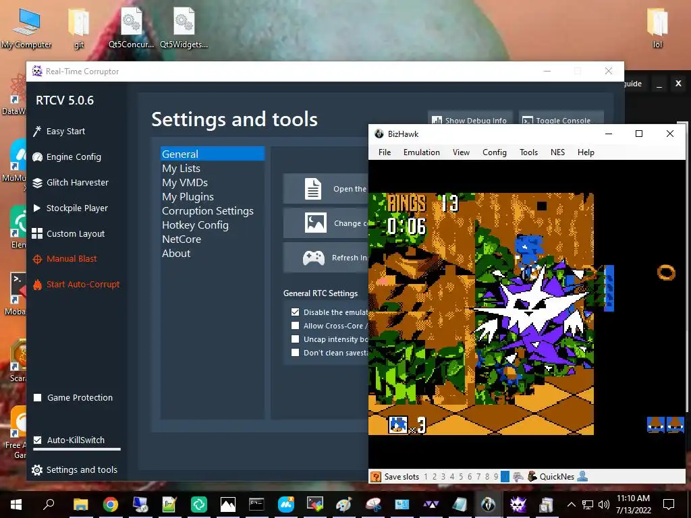691x518 pixels.
Task: Click the blue user icon in BizHawk status bar
Action: pos(582,477)
